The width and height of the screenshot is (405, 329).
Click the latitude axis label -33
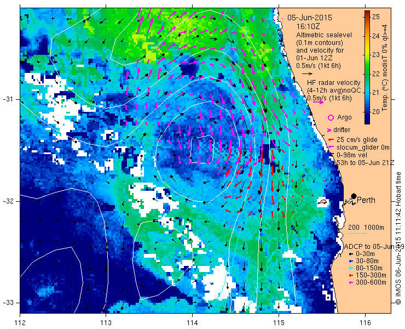[x=8, y=303]
